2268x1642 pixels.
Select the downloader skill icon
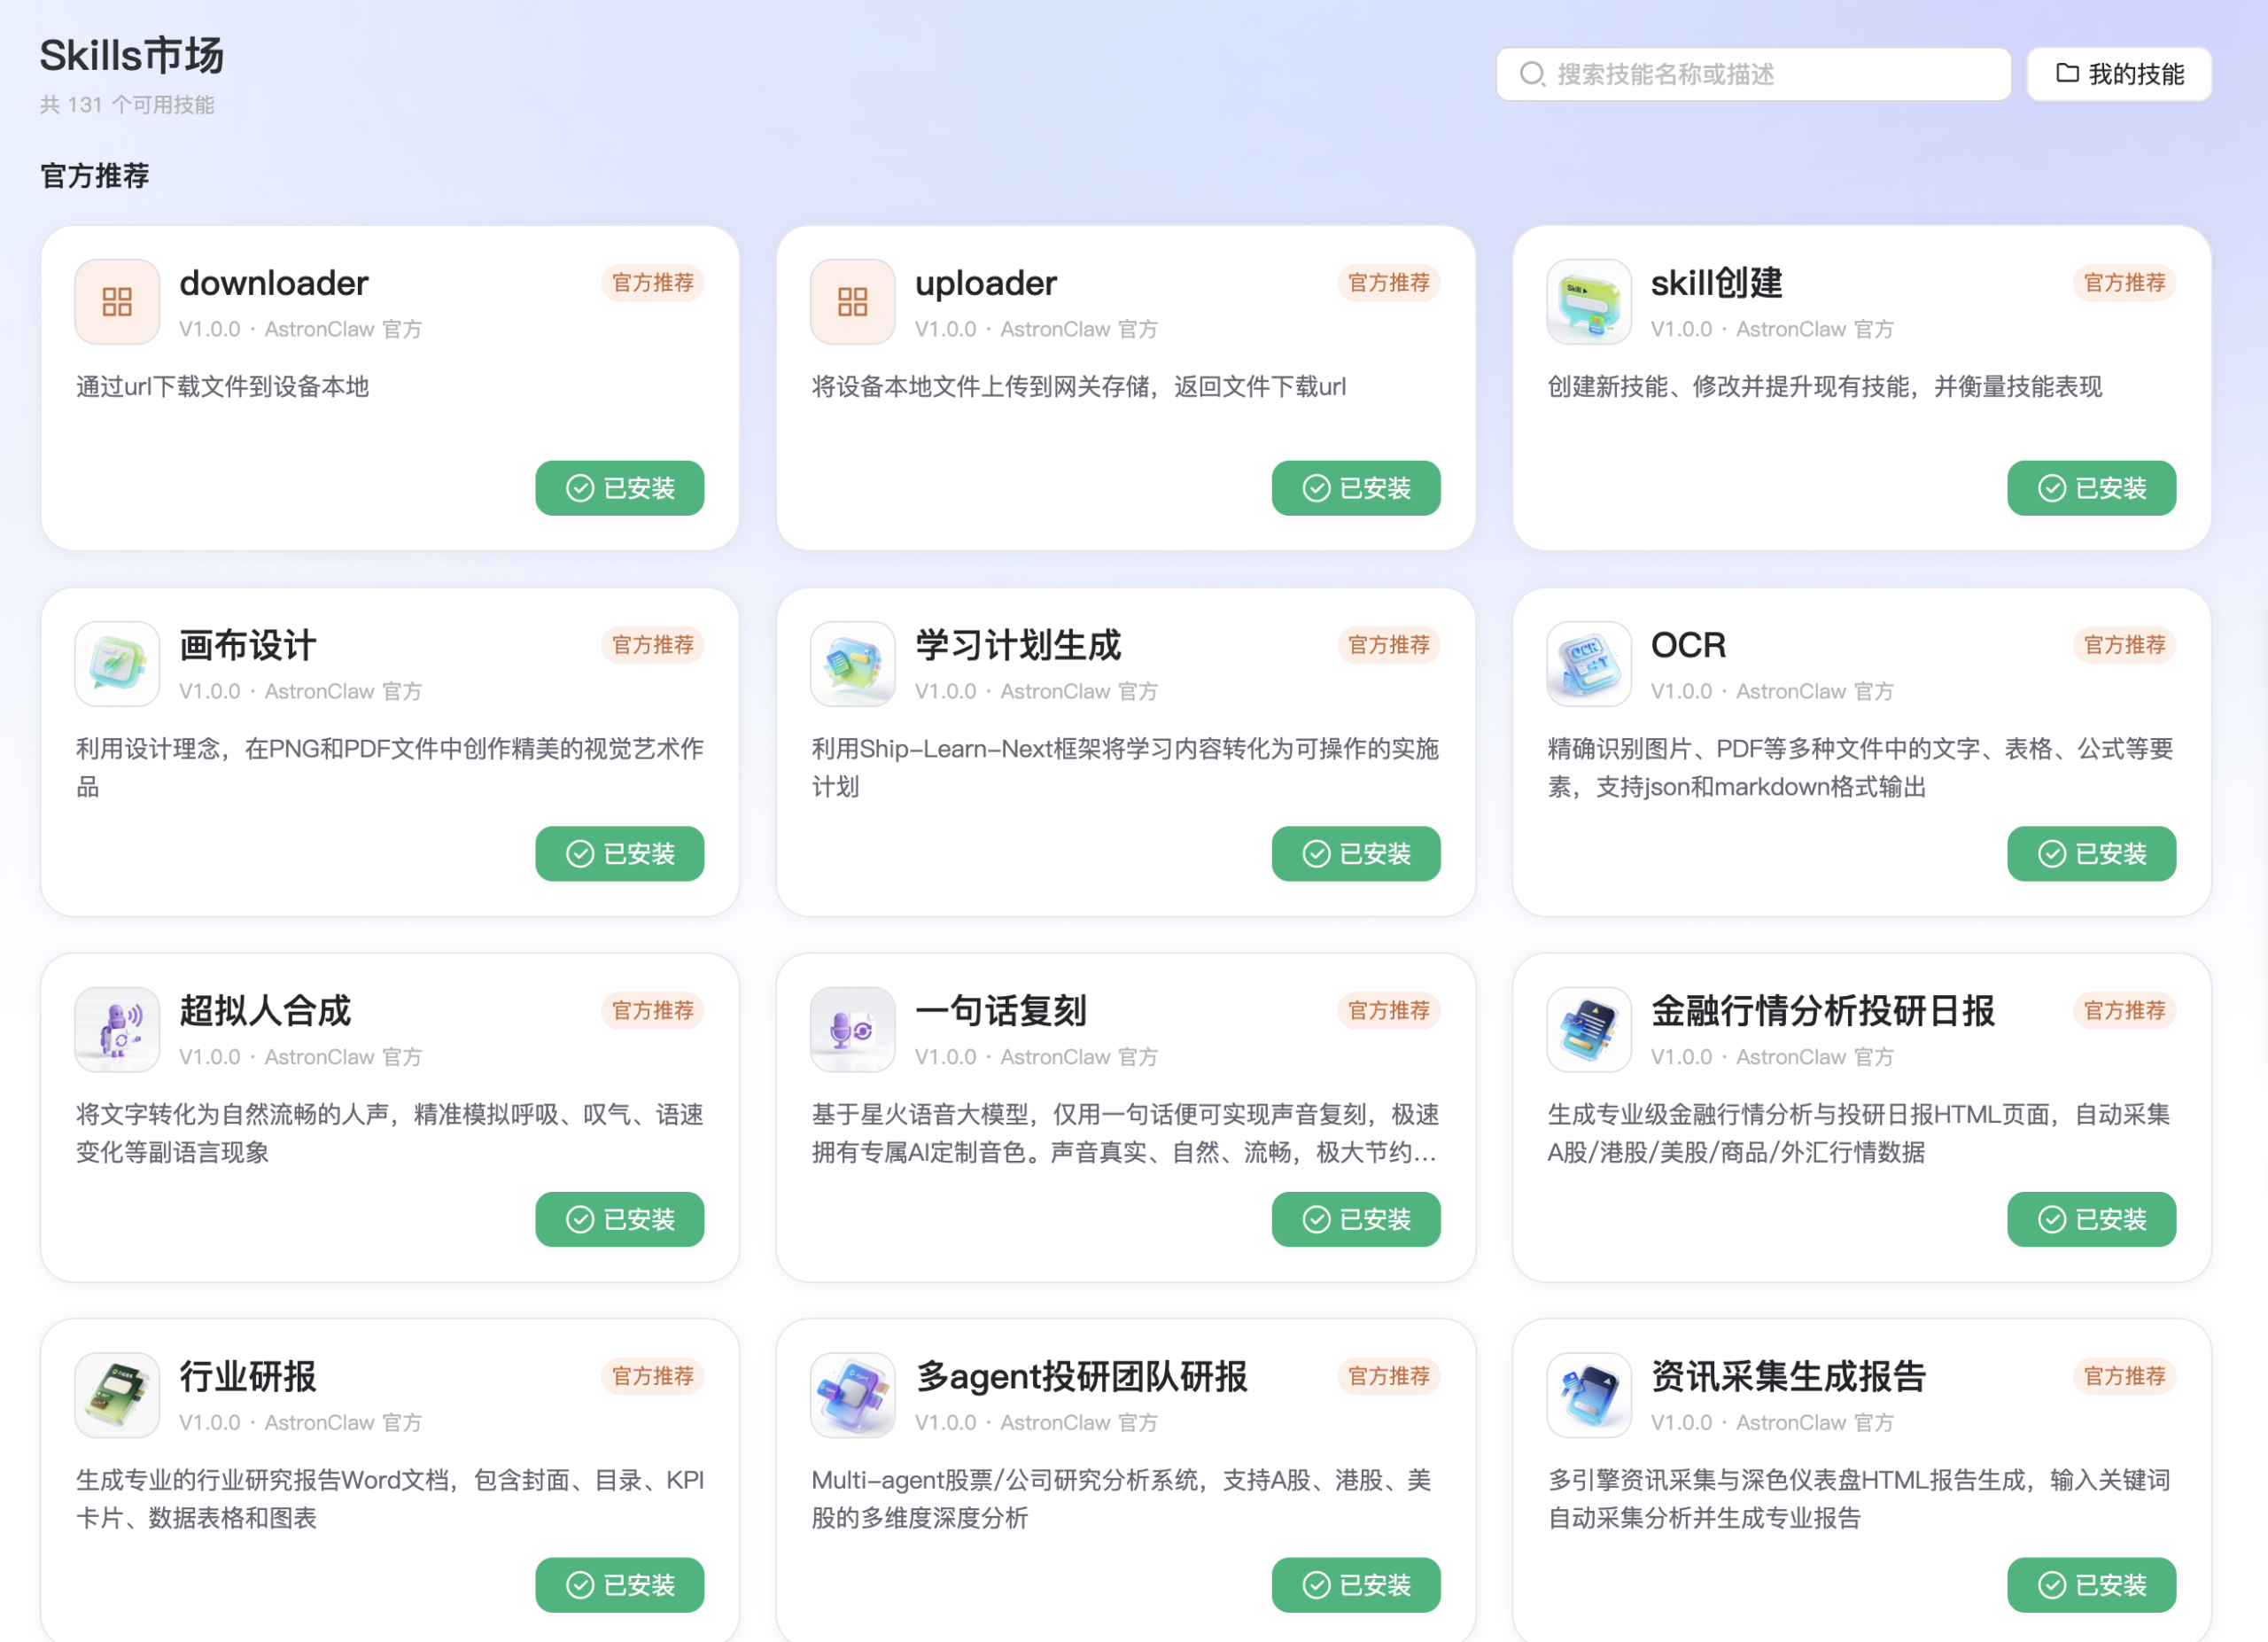coord(116,301)
